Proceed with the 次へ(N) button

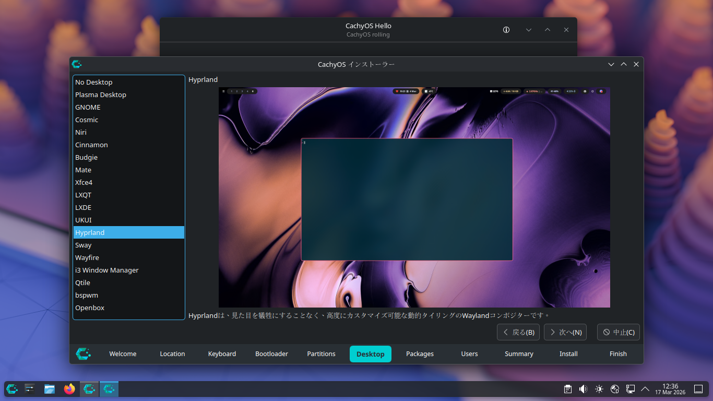tap(565, 332)
